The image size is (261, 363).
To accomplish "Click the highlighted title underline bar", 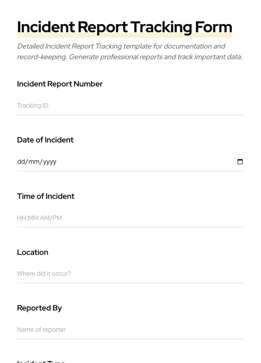I will pyautogui.click(x=124, y=35).
